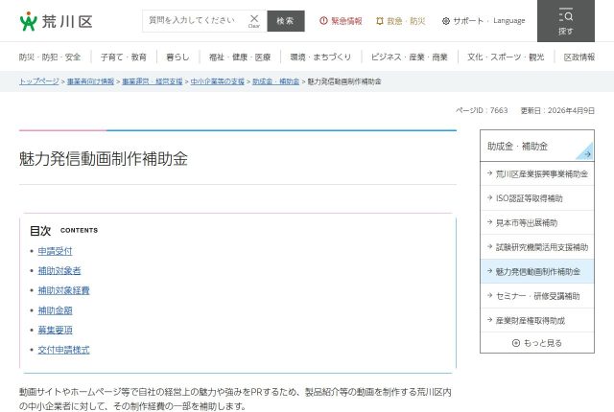
Task: Jump to 申請受付 section
Action: 55,251
